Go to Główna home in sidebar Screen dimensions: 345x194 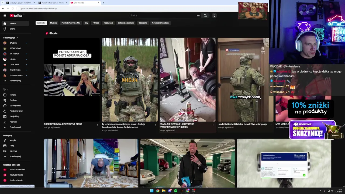point(15,23)
